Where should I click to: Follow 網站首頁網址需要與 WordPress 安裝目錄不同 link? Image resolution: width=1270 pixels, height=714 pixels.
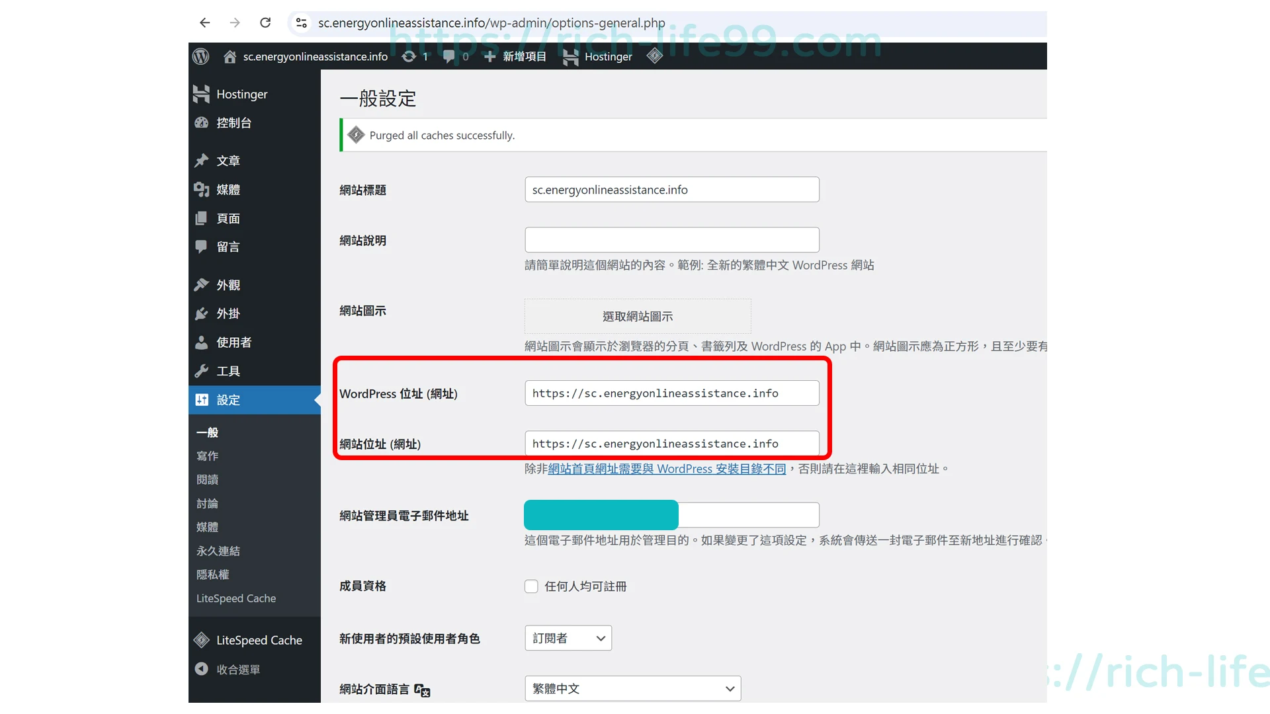tap(667, 469)
